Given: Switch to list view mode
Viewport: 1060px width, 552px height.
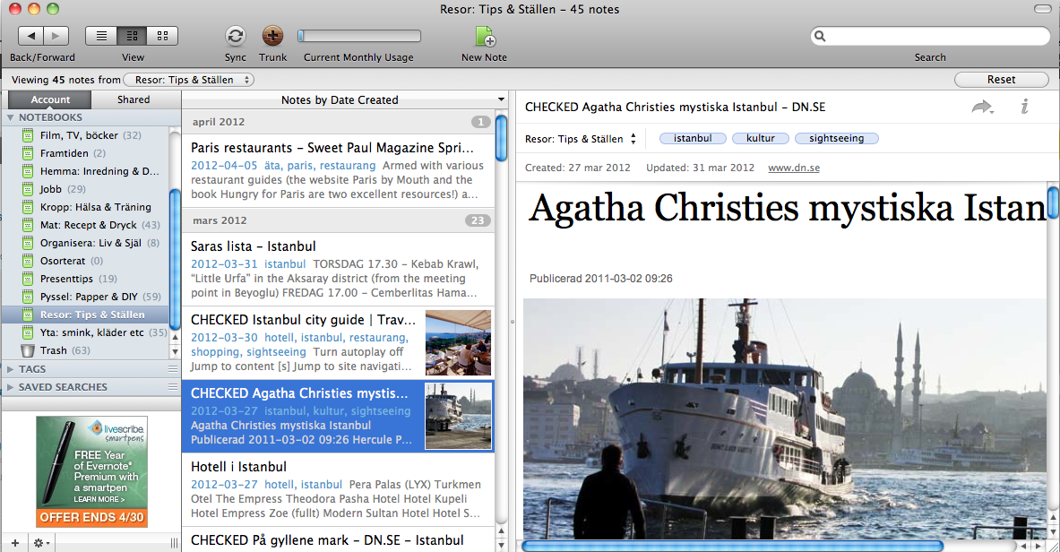Looking at the screenshot, I should click(101, 36).
